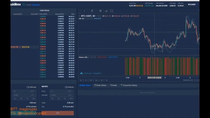The width and height of the screenshot is (210, 118).
Task: Choose 25% in the Sell BTC form
Action: pyautogui.click(x=52, y=99)
